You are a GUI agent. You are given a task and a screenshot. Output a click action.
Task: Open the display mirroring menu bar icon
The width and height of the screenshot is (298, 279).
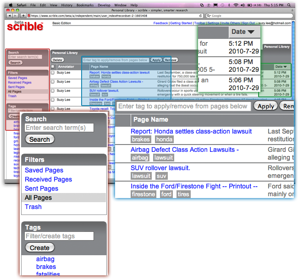(x=215, y=5)
